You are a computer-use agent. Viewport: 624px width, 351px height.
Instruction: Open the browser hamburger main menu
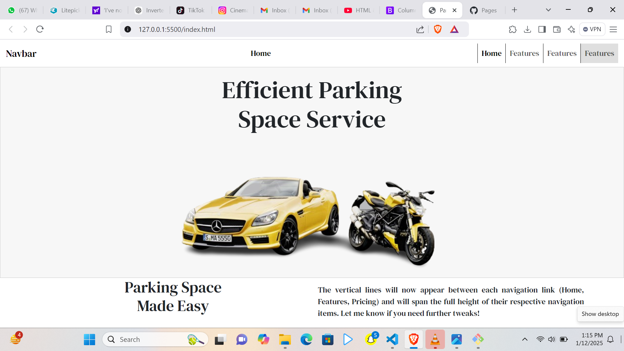coord(613,29)
